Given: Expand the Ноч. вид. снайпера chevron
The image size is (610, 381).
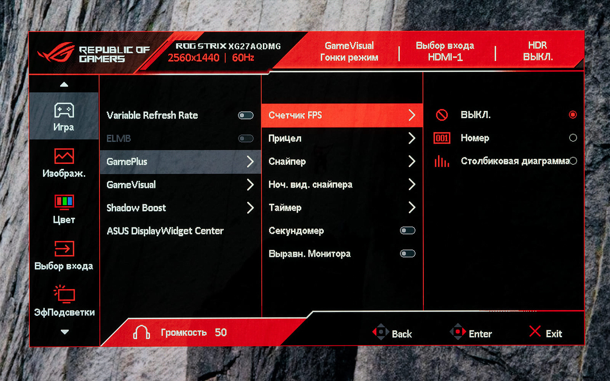Looking at the screenshot, I should pos(411,185).
